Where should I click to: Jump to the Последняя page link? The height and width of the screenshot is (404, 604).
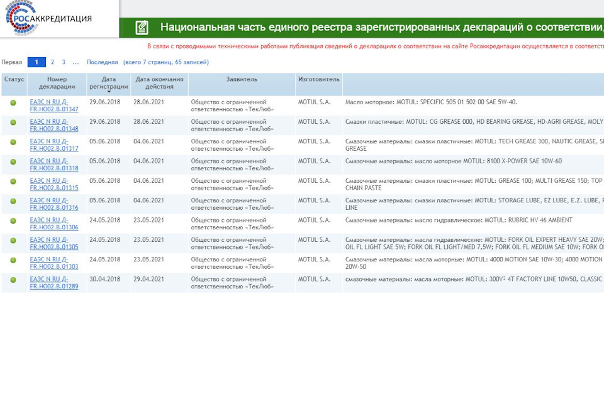point(102,62)
